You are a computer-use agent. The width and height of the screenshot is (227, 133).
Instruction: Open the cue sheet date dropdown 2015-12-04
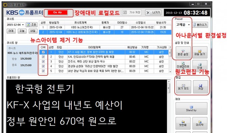coord(15,25)
